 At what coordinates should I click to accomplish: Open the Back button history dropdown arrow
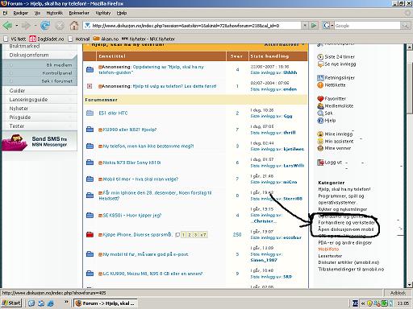click(17, 26)
